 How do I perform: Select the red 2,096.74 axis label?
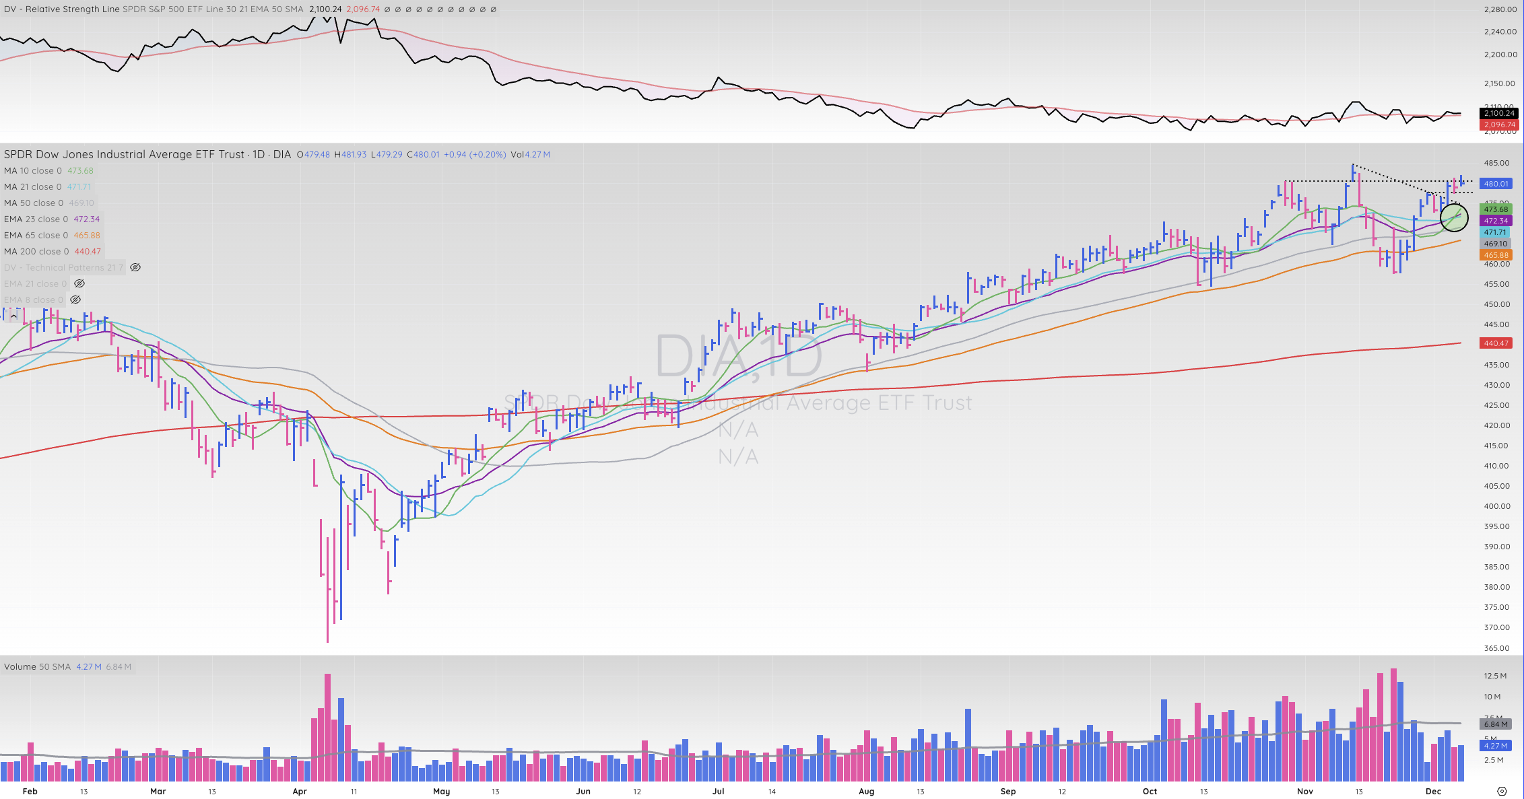coord(1499,125)
